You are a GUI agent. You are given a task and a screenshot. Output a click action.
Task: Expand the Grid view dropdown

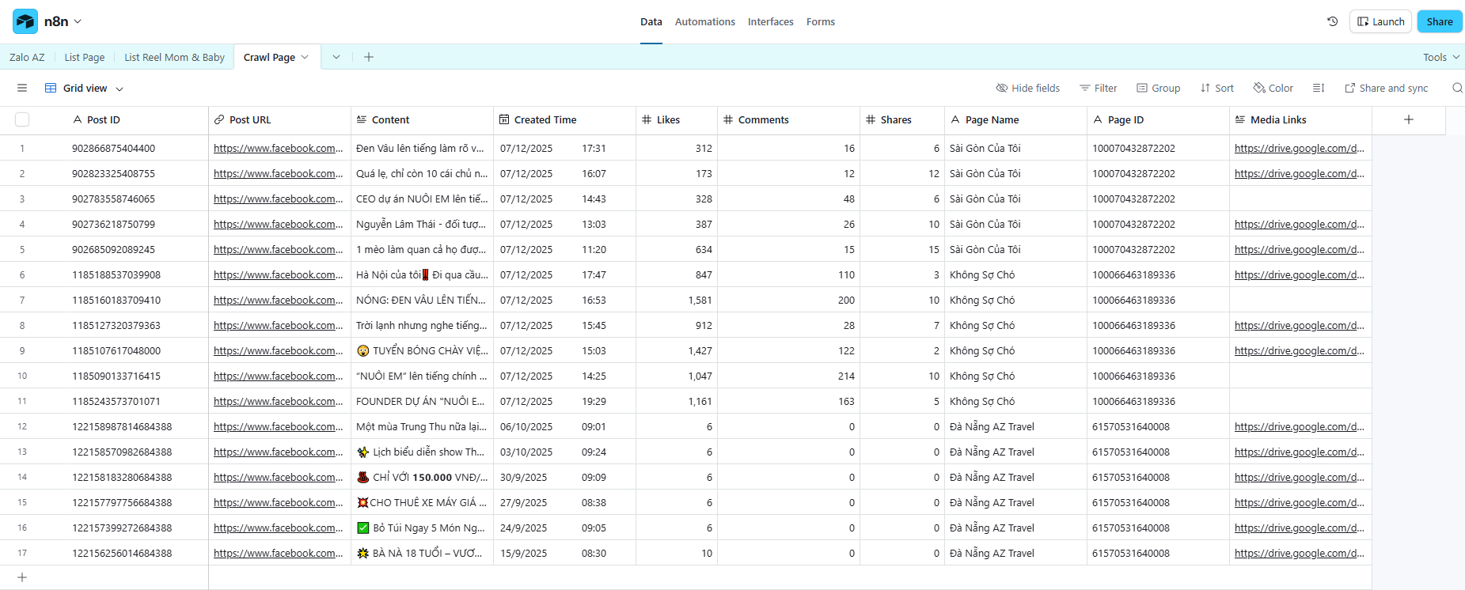[85, 88]
